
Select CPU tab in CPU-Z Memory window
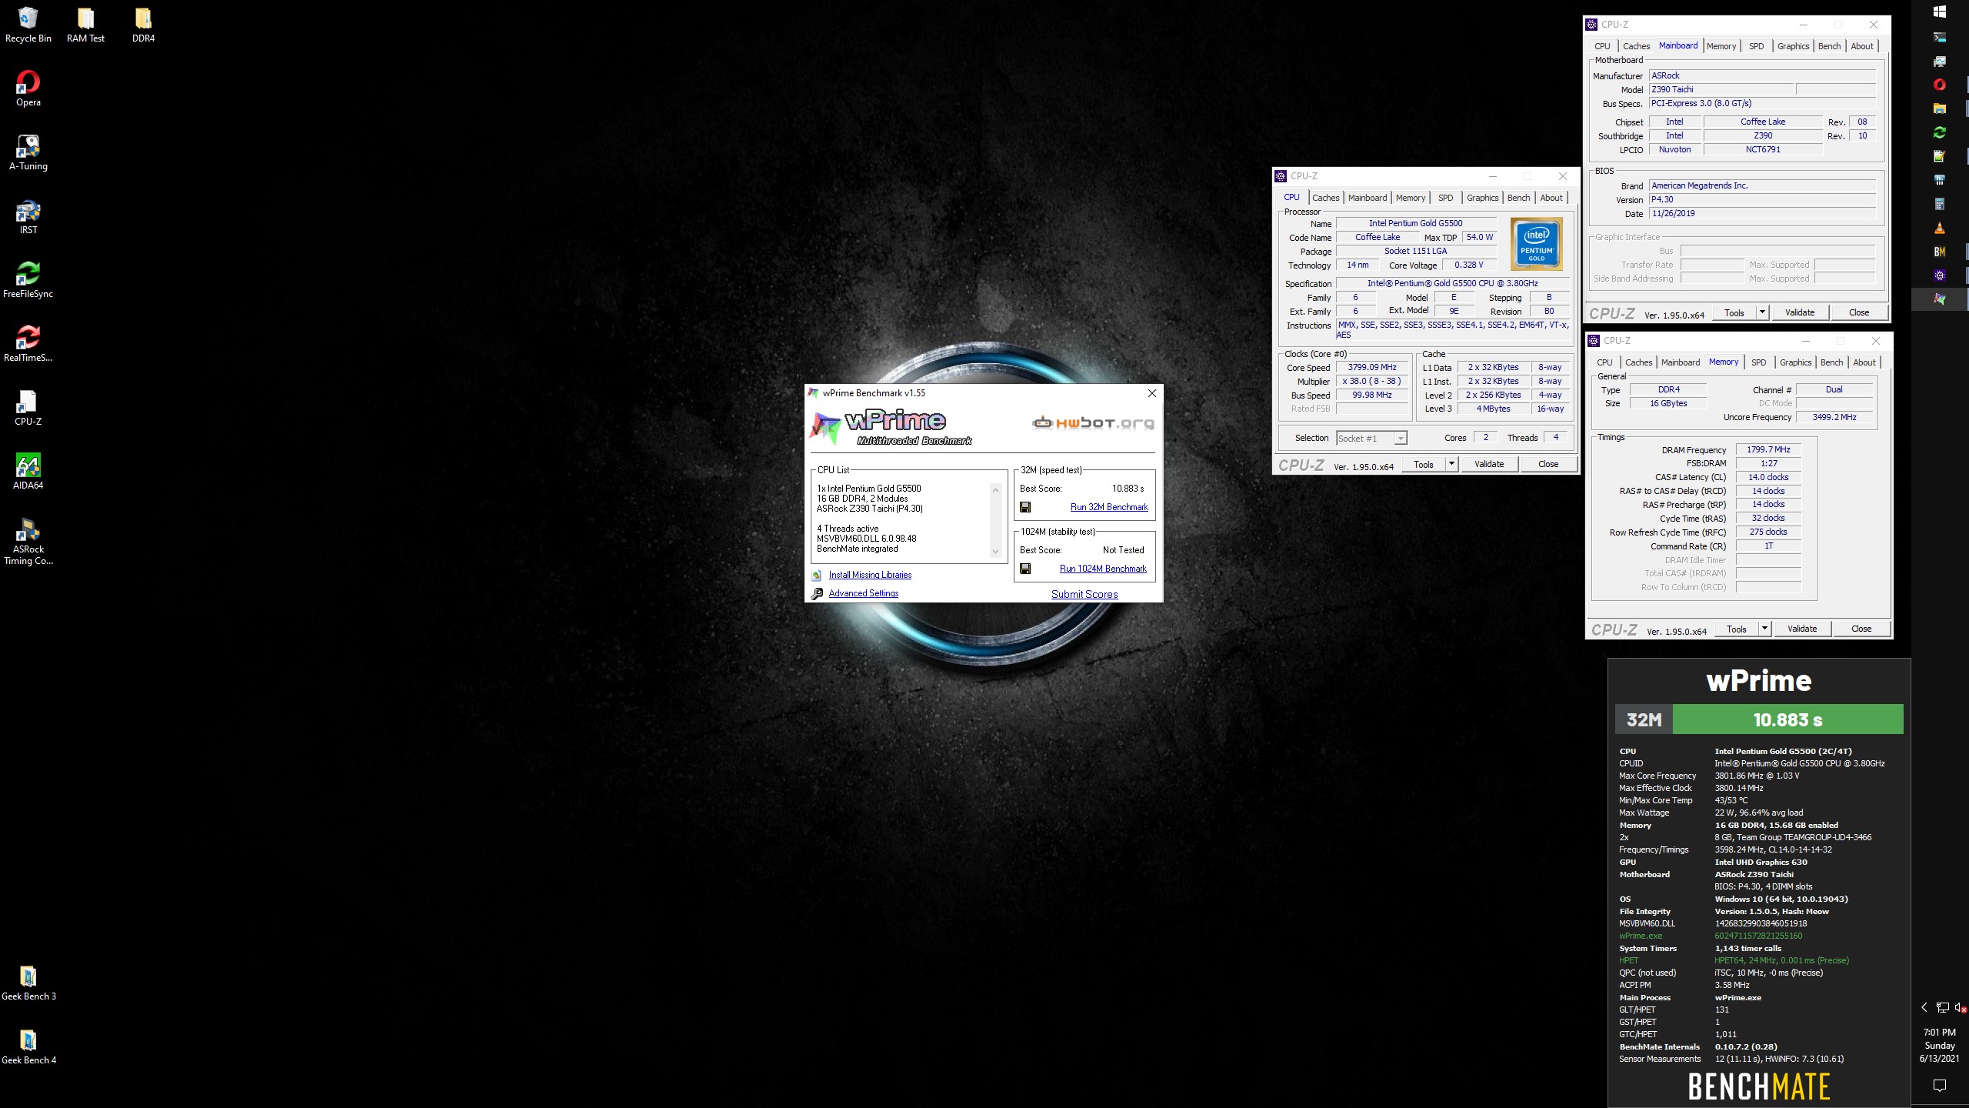coord(1604,362)
